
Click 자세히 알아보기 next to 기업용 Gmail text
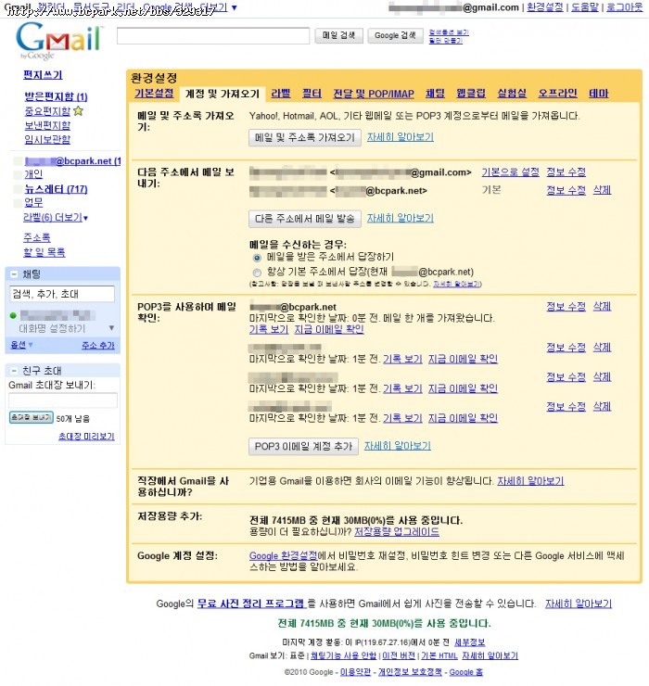[x=530, y=481]
